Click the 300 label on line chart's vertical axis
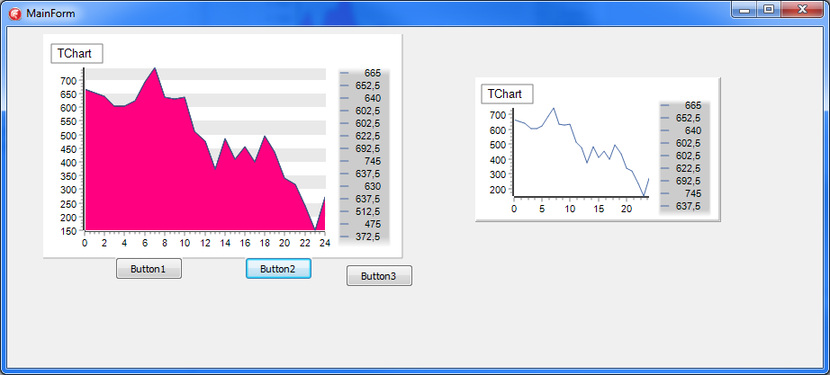Viewport: 830px width, 375px height. coord(499,174)
